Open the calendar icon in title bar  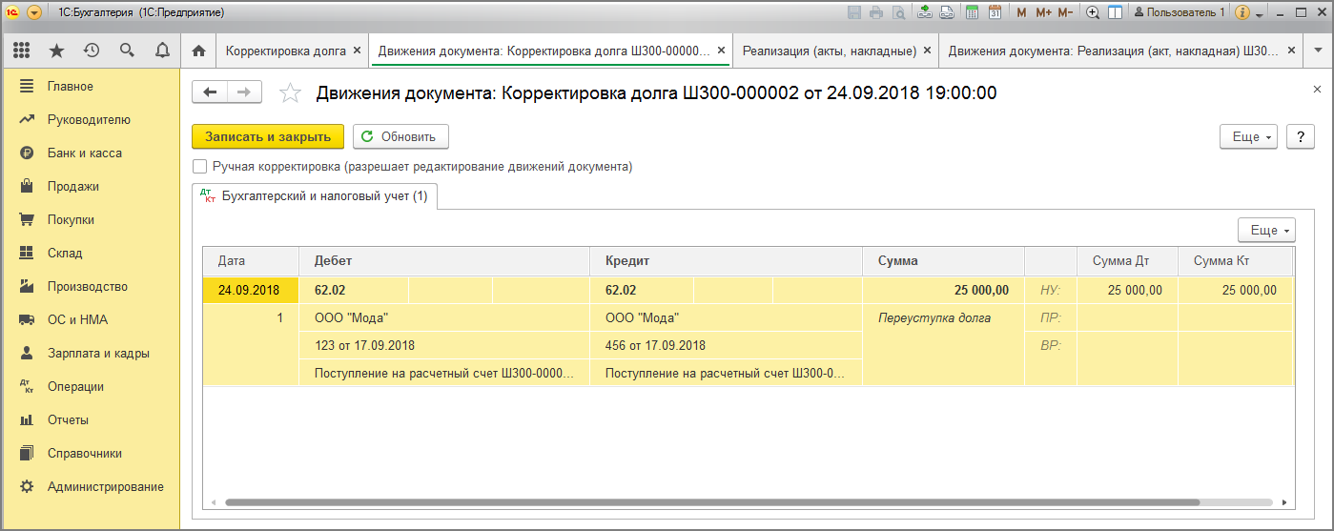pos(995,12)
